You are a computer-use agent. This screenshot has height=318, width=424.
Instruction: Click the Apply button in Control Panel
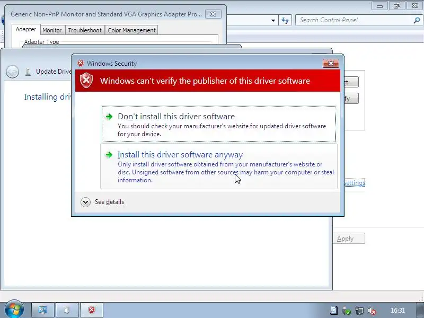pyautogui.click(x=349, y=238)
